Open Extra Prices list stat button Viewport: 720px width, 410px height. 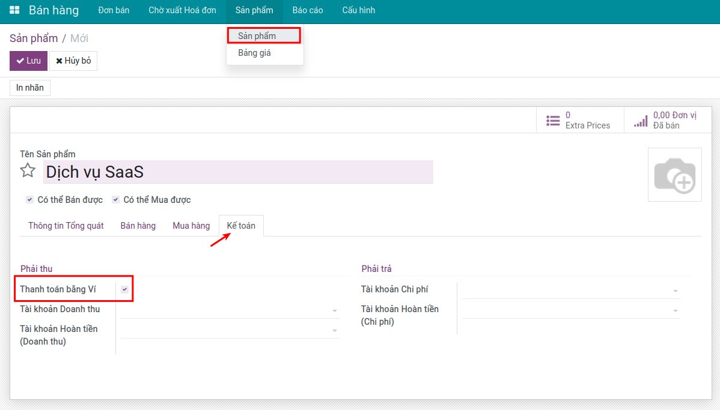(579, 120)
